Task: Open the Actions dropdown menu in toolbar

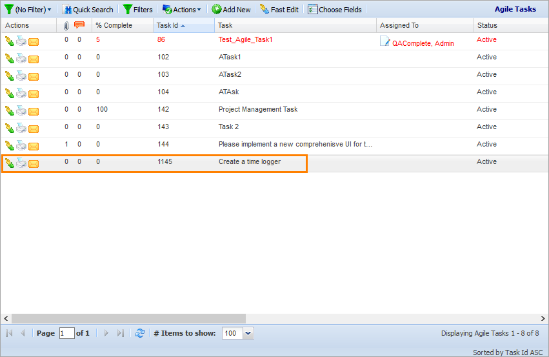Action: (182, 10)
